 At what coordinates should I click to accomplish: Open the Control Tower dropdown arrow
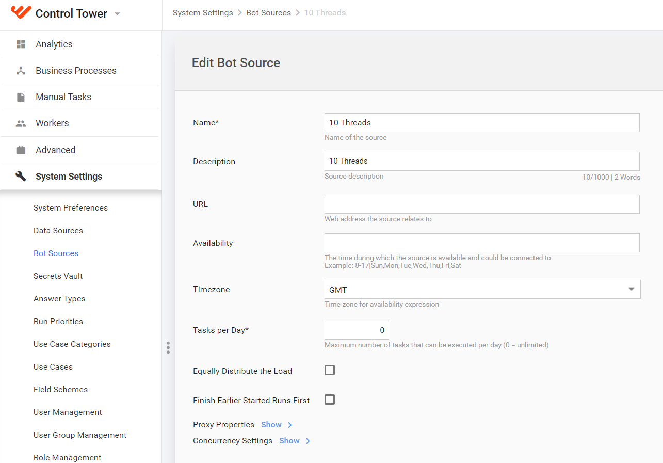coord(117,14)
